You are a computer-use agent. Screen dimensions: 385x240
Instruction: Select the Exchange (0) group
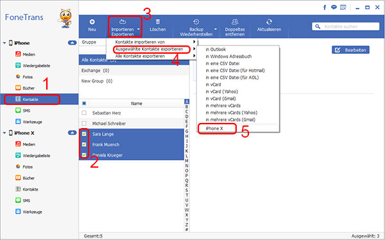pos(134,70)
